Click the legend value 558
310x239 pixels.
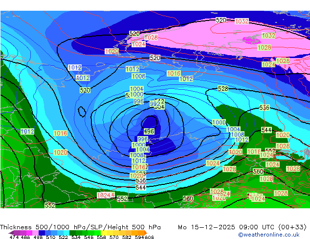click(x=101, y=237)
